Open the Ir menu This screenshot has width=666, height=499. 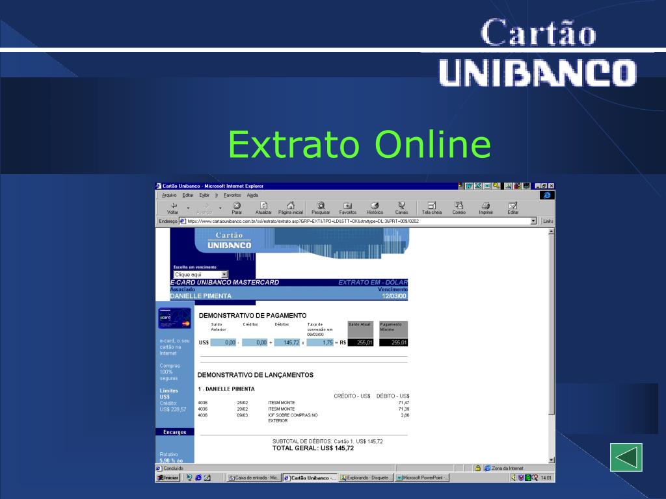(216, 195)
